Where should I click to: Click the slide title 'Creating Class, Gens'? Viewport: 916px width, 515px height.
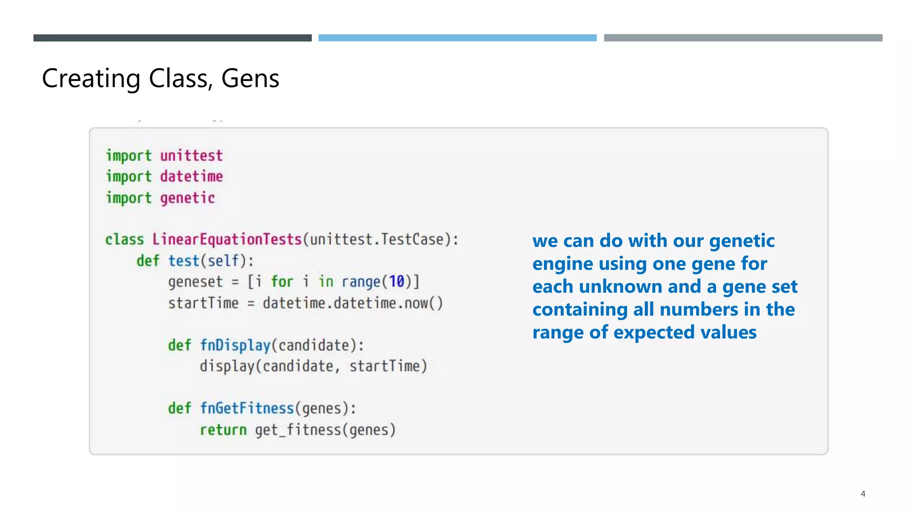(160, 79)
